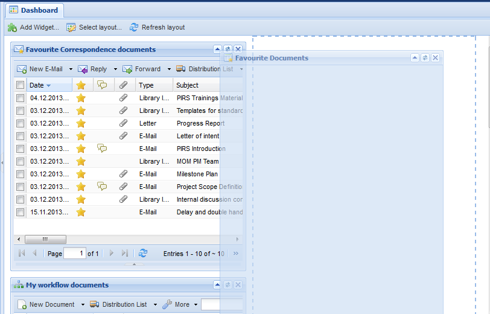The width and height of the screenshot is (490, 314).
Task: Expand New Document dropdown arrow
Action: tap(83, 304)
